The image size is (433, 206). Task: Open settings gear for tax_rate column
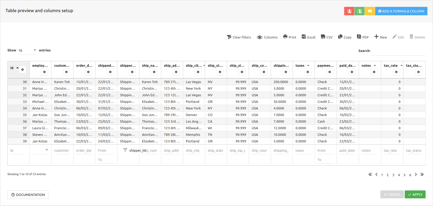tap(396, 72)
